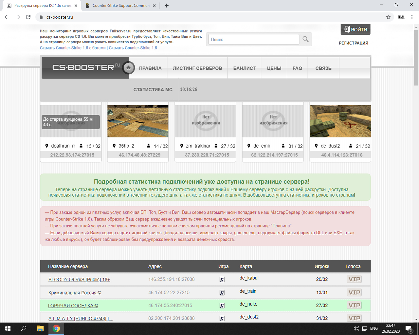The height and width of the screenshot is (335, 419).
Task: Click the home icon beside CS-BOOSTER logo
Action: click(x=129, y=68)
